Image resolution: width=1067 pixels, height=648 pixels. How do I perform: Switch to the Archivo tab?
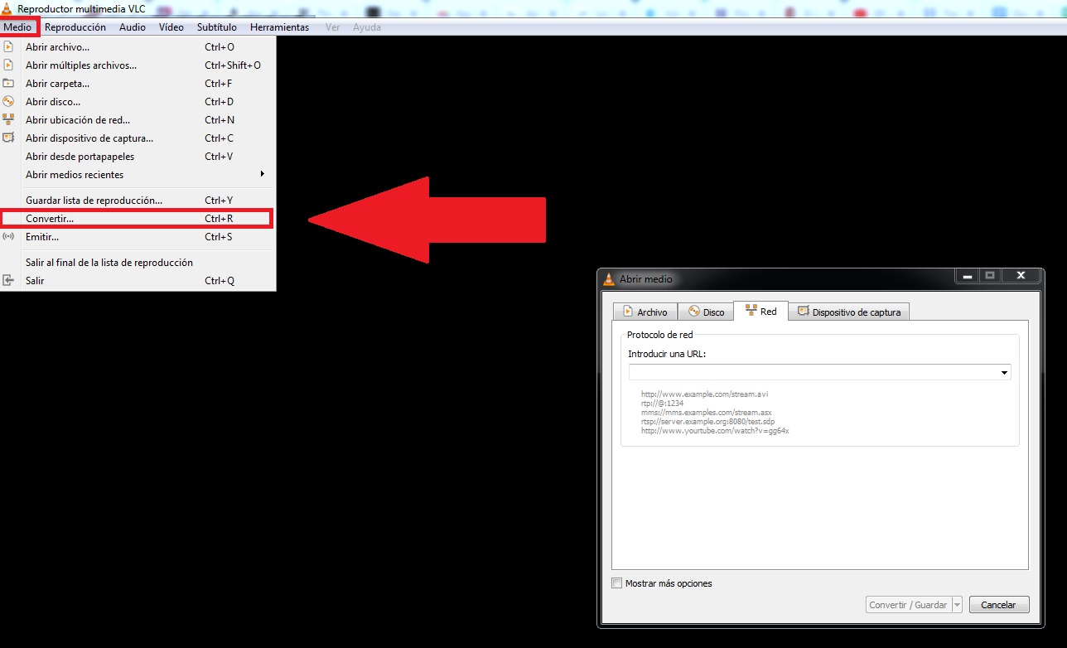point(645,312)
